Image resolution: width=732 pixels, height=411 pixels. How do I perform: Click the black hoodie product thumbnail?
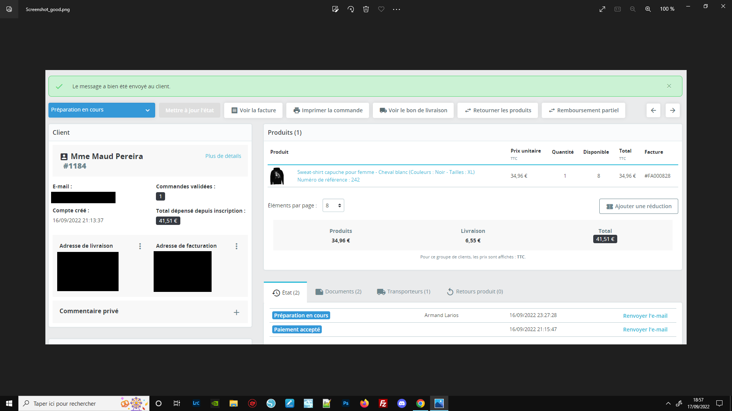tap(277, 176)
